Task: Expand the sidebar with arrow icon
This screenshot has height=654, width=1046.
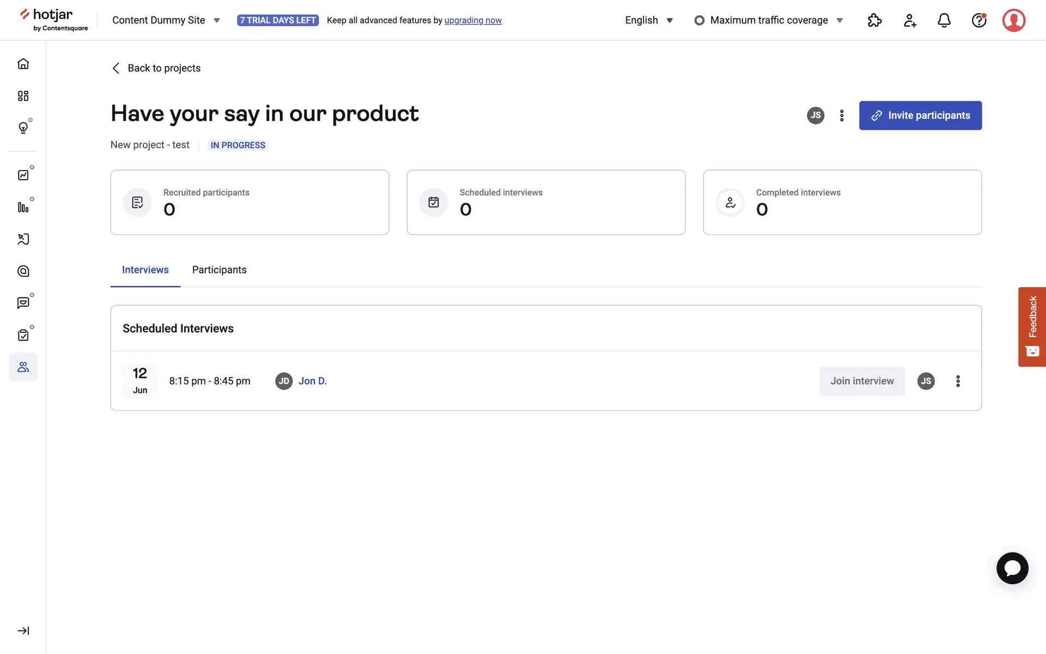Action: (x=23, y=631)
